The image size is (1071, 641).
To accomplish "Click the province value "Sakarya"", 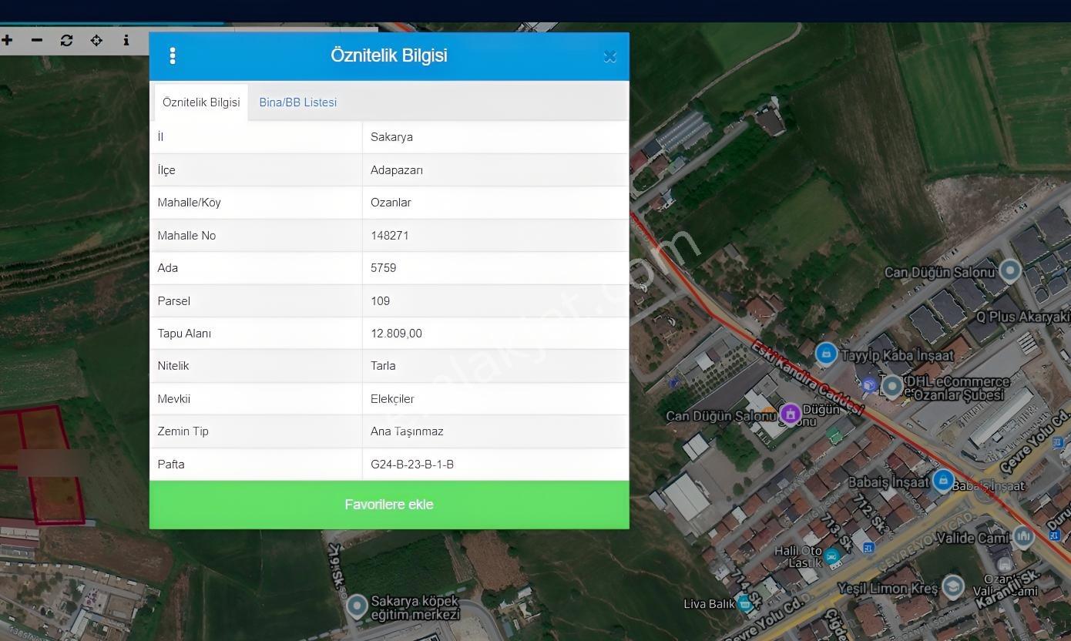I will tap(391, 137).
